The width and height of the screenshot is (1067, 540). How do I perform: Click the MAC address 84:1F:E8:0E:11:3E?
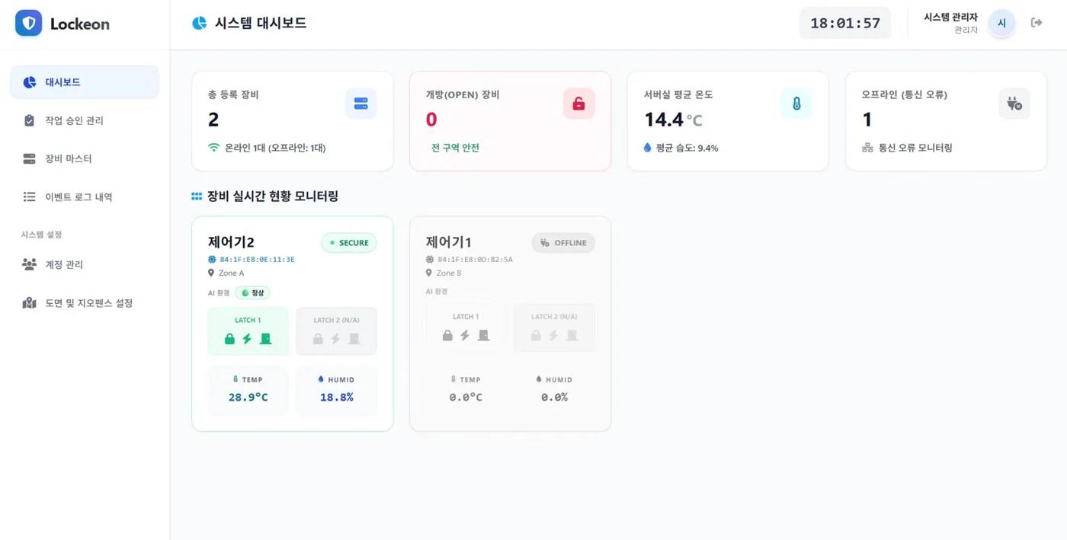coord(257,260)
